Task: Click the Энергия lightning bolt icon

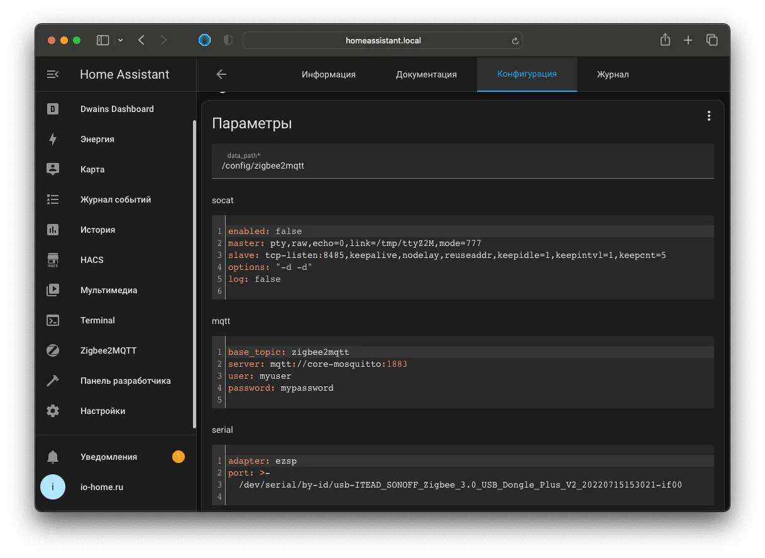Action: (53, 139)
